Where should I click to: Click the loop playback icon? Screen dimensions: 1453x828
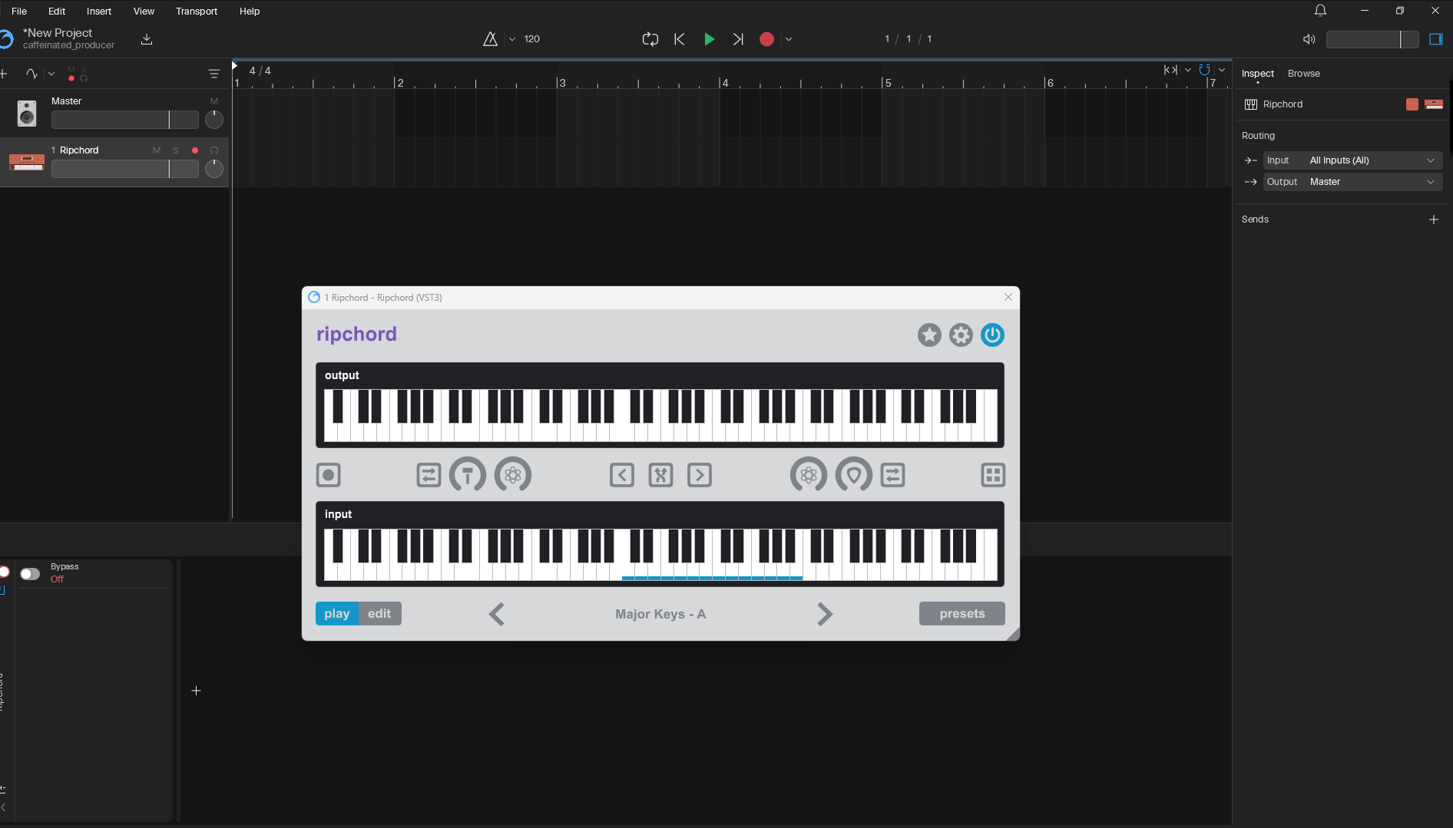pos(650,39)
